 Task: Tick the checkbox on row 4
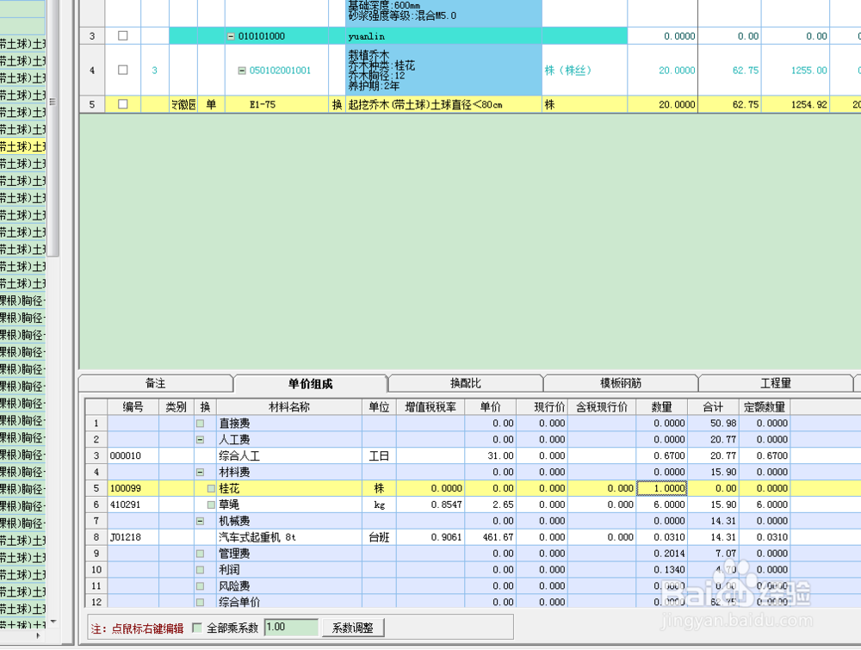click(121, 70)
